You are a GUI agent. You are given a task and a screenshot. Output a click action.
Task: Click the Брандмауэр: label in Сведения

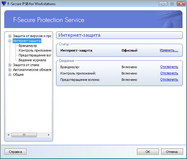pyautogui.click(x=70, y=67)
